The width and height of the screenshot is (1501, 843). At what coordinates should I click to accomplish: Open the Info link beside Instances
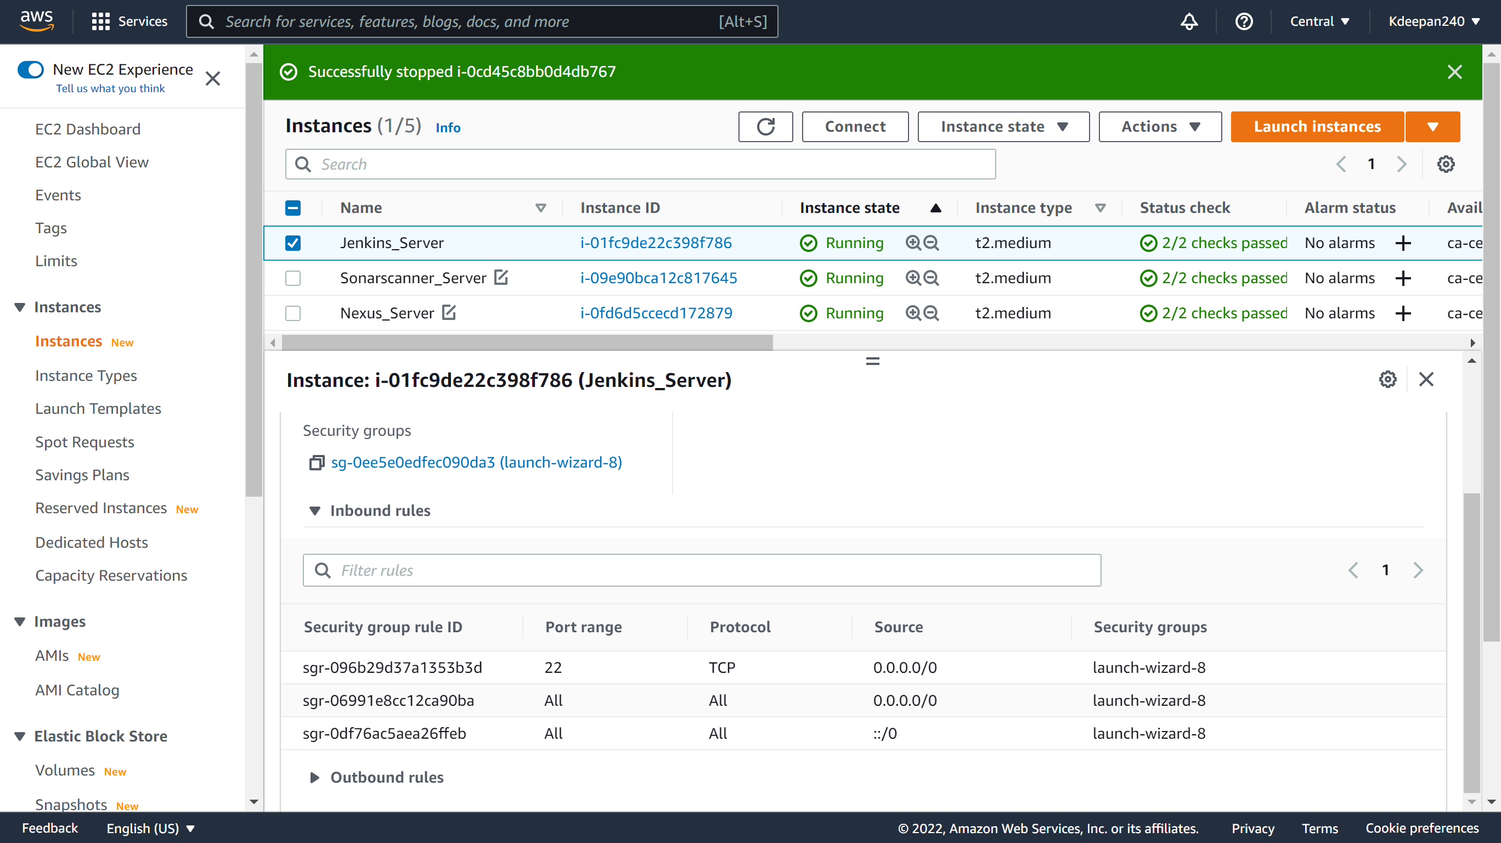448,128
